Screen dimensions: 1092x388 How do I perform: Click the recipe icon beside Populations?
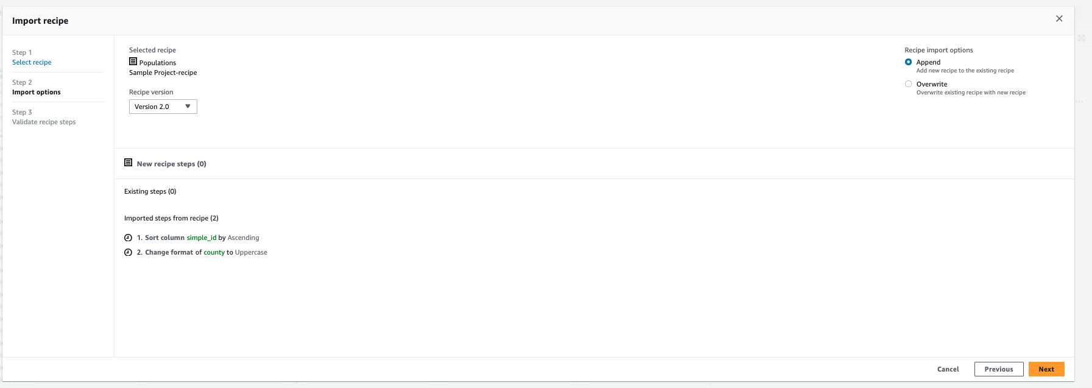(x=133, y=62)
